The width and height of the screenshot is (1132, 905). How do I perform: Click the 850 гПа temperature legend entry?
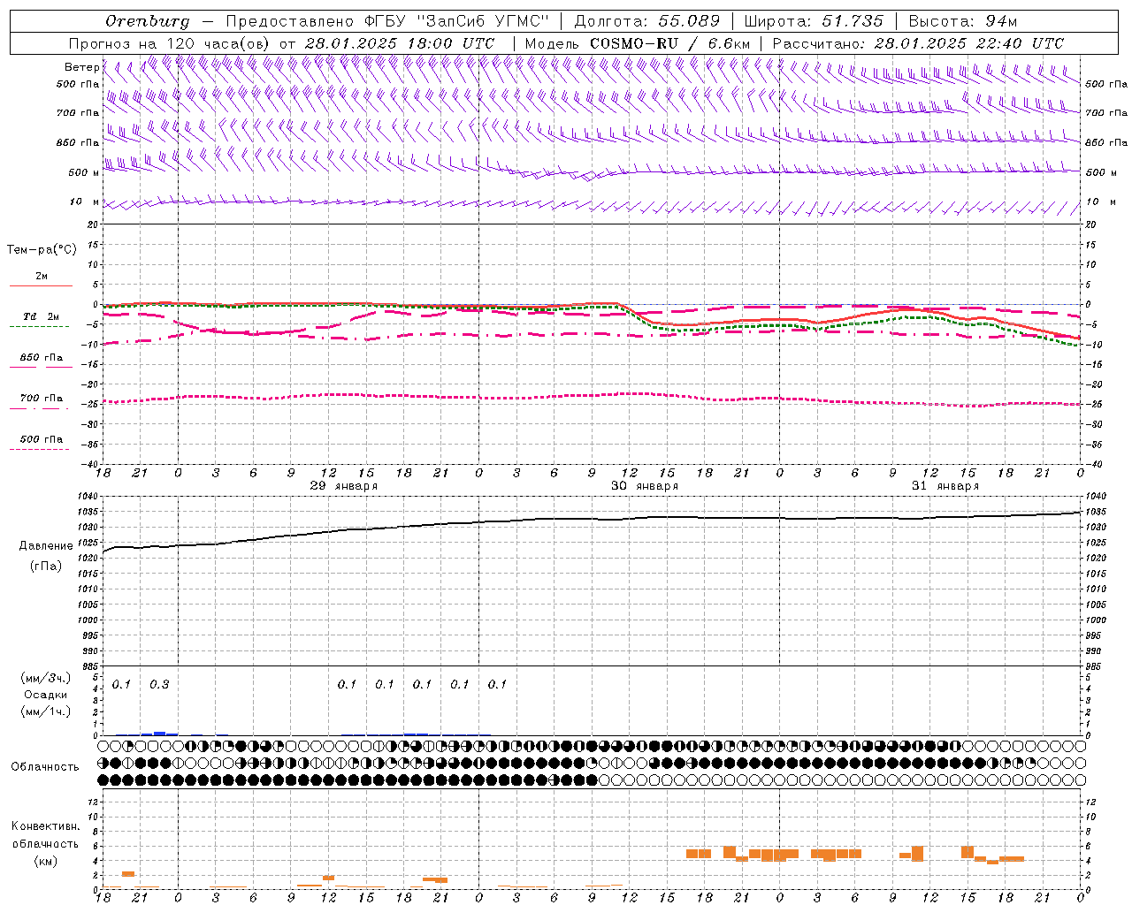pyautogui.click(x=42, y=358)
